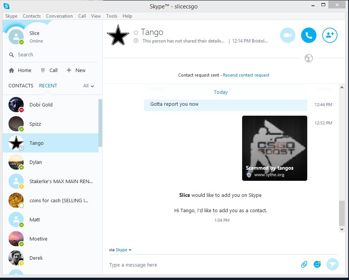This screenshot has height=280, width=349.
Task: Add people to the conversation
Action: [329, 35]
